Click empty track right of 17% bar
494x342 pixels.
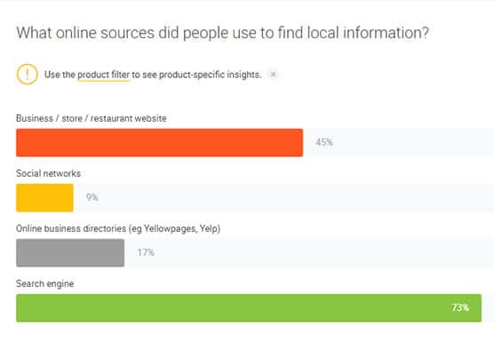(324, 252)
